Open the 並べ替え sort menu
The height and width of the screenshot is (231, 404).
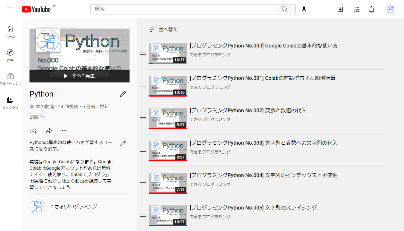(x=164, y=30)
